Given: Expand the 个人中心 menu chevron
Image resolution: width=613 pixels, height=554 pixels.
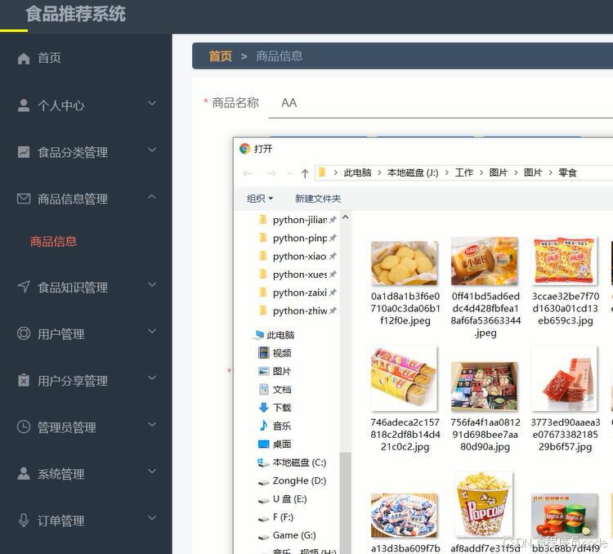Looking at the screenshot, I should (152, 103).
